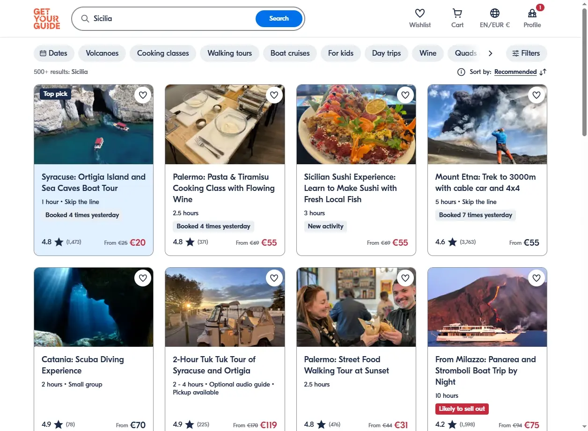Select the Walking tours chip
Viewport: 588px width, 431px height.
tap(229, 53)
